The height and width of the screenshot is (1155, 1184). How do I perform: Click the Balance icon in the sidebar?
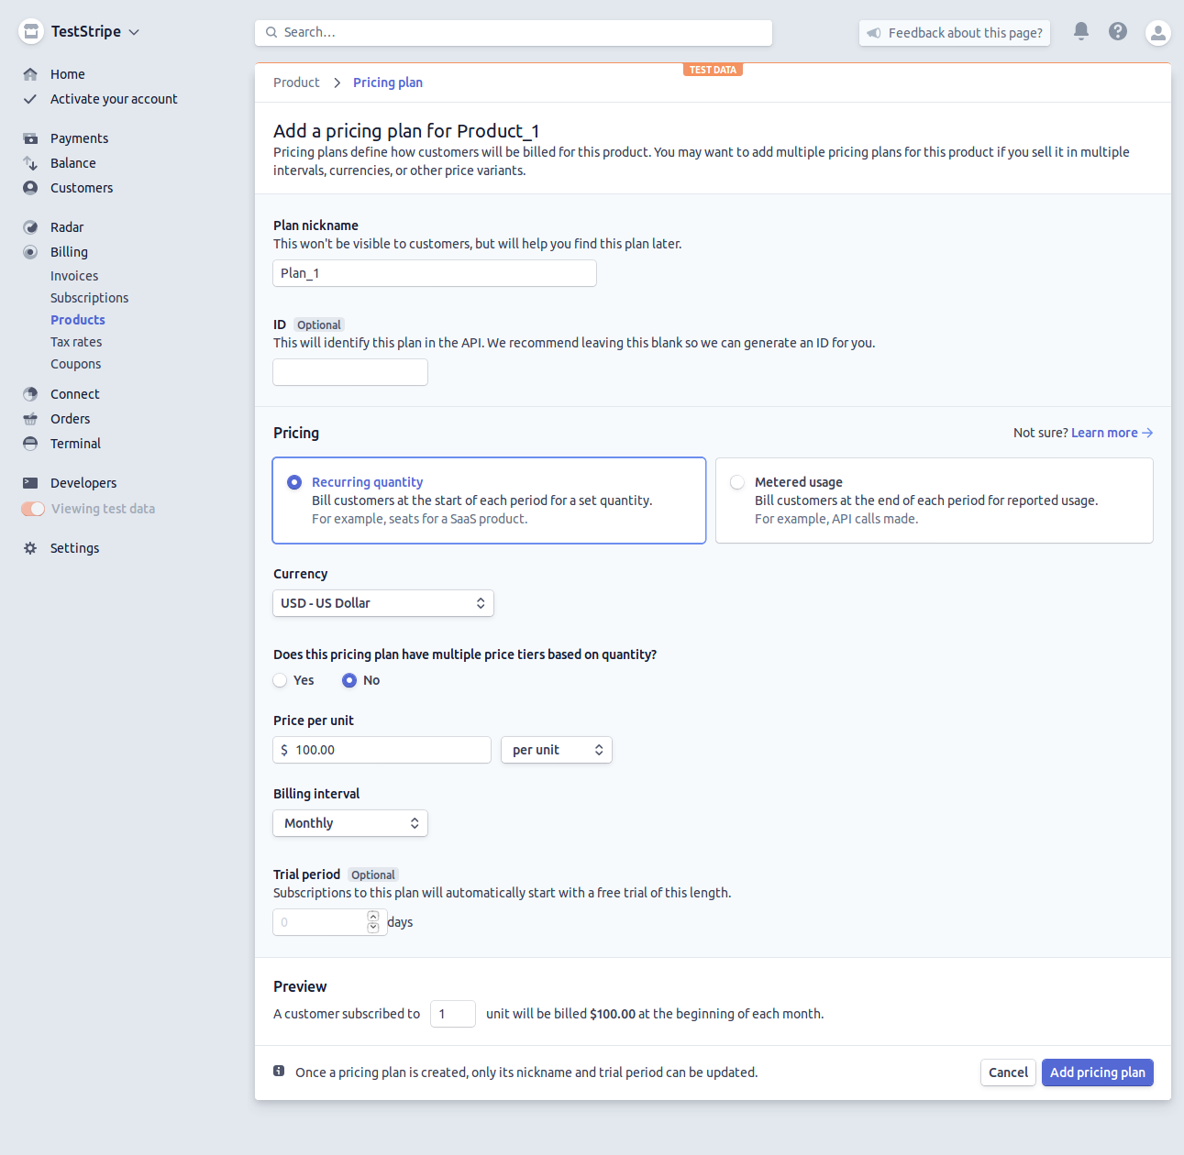(30, 162)
